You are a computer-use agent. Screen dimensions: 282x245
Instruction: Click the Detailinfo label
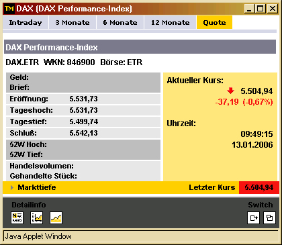(x=29, y=205)
